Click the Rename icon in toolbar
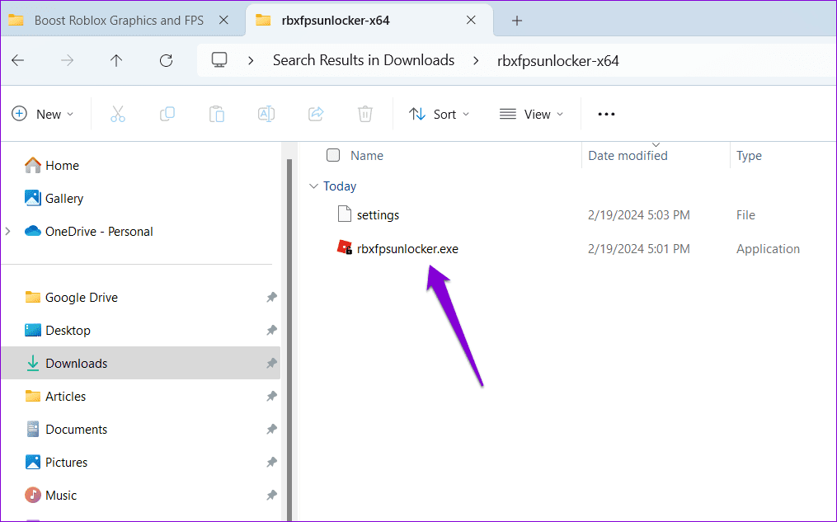Viewport: 837px width, 522px height. click(266, 115)
